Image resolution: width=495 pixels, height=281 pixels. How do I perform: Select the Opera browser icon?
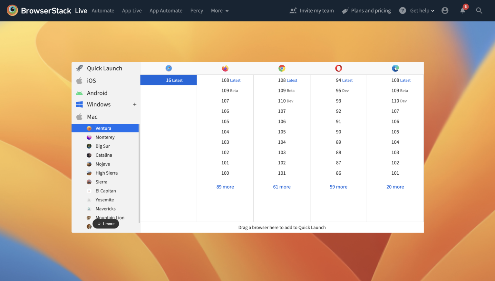pos(338,68)
